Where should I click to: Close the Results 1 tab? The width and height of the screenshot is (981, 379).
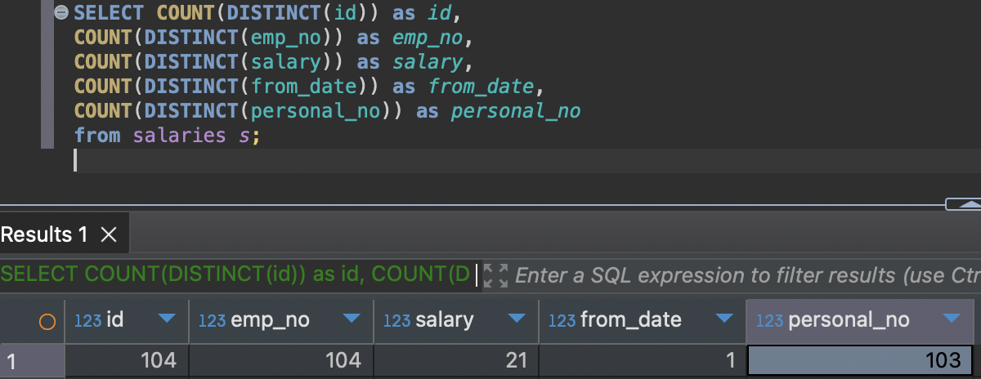[x=108, y=235]
